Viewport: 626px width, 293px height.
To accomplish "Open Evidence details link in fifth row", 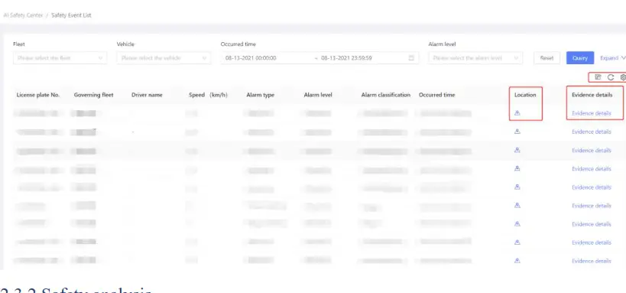I will 592,187.
